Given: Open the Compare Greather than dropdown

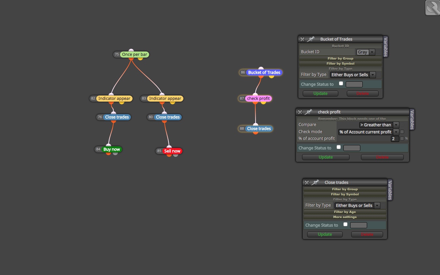Looking at the screenshot, I should [x=379, y=125].
